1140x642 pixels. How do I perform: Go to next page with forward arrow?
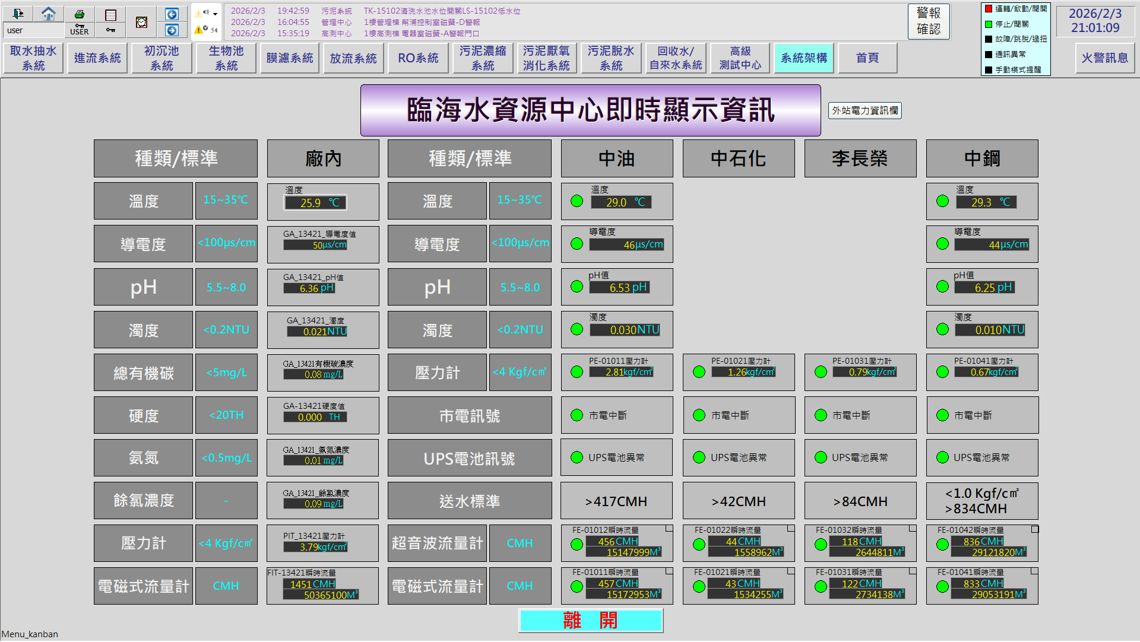point(172,30)
